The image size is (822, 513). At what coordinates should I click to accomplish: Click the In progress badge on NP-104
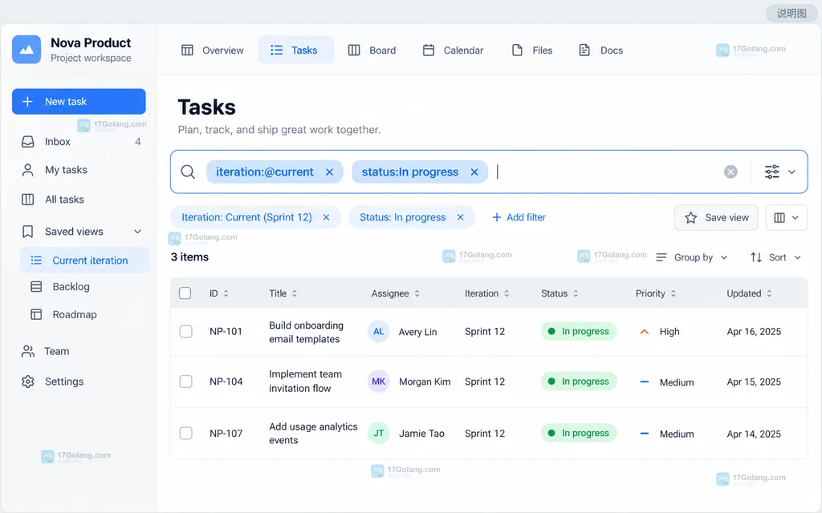pos(579,382)
